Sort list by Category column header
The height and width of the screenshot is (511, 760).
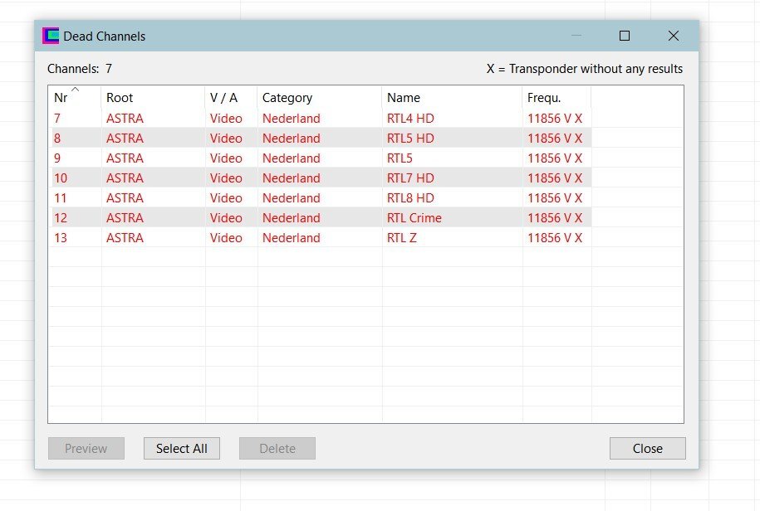click(x=320, y=97)
